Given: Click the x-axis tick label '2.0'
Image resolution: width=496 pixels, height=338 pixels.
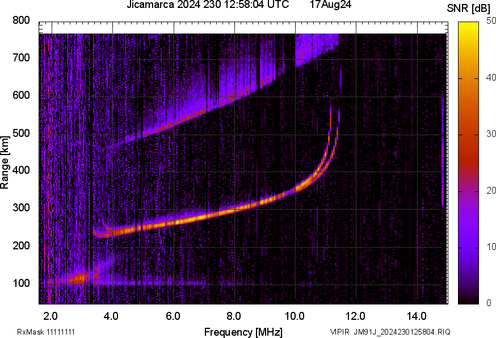Looking at the screenshot, I should pos(51,316).
